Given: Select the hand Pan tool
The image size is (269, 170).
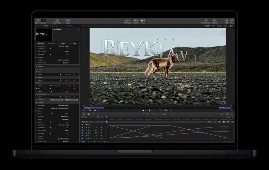Looking at the screenshot, I should point(95,110).
